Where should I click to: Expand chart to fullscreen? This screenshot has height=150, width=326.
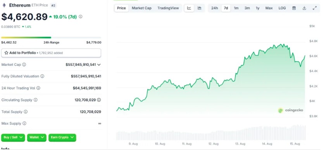coord(315,8)
